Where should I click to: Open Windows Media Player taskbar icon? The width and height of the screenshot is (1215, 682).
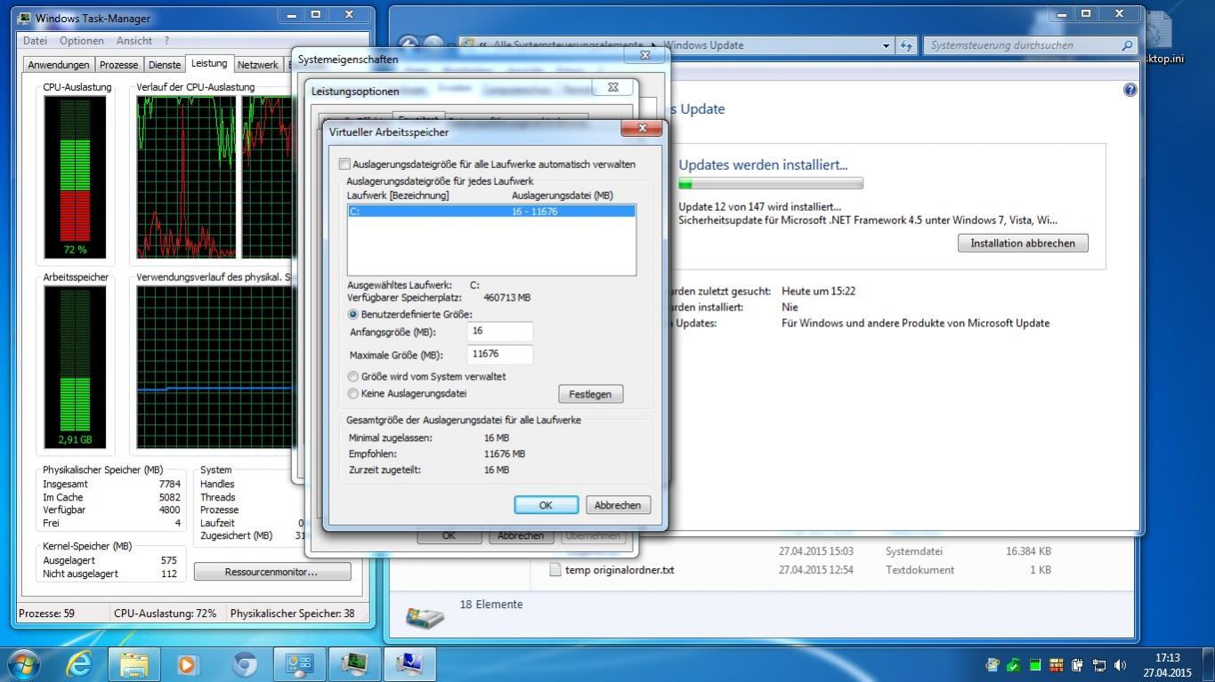click(x=188, y=663)
